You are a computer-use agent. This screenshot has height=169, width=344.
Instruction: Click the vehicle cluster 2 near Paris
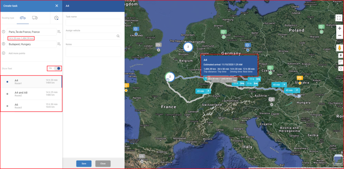coord(170,77)
